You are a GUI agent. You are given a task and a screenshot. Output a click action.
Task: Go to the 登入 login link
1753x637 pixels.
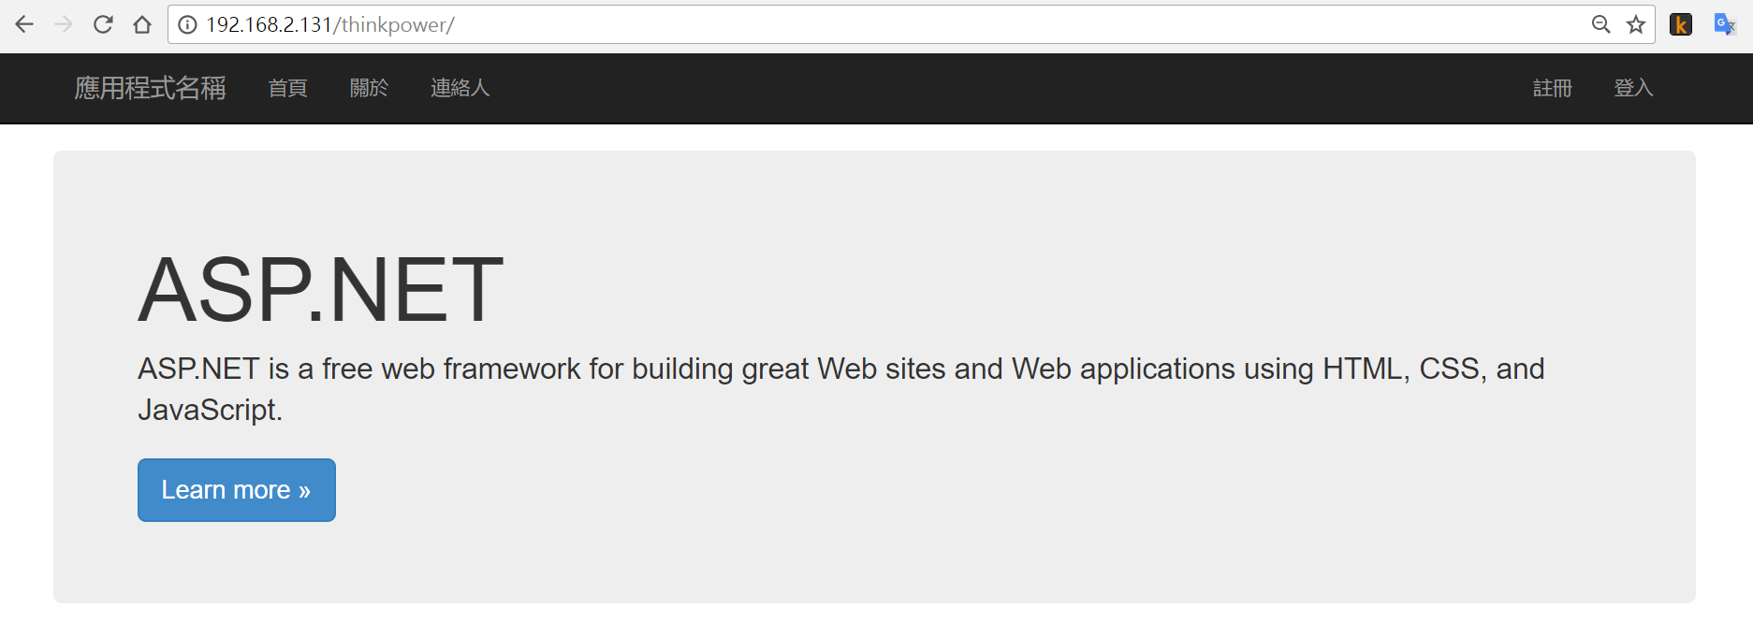(1634, 88)
